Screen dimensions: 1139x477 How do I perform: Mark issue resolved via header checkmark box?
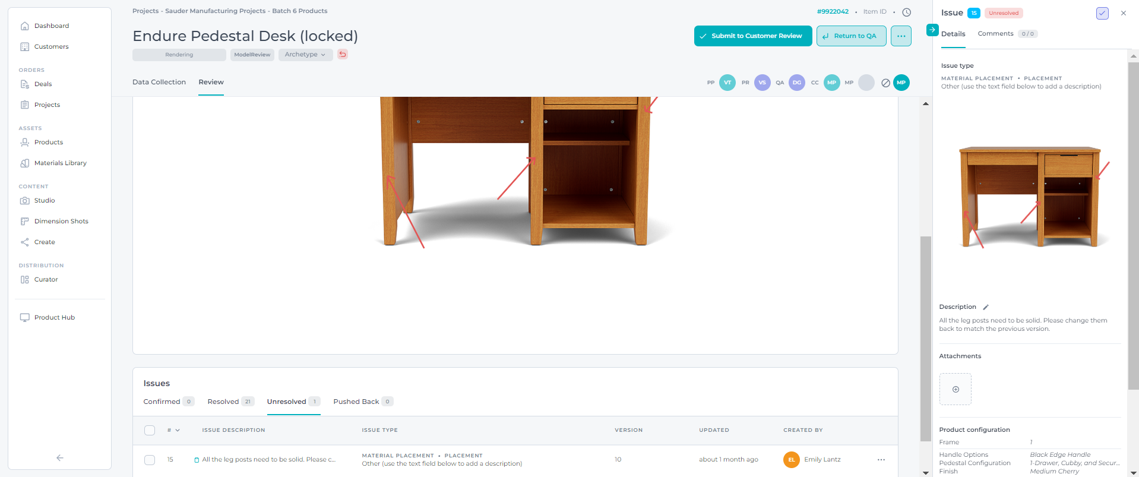[x=1102, y=13]
